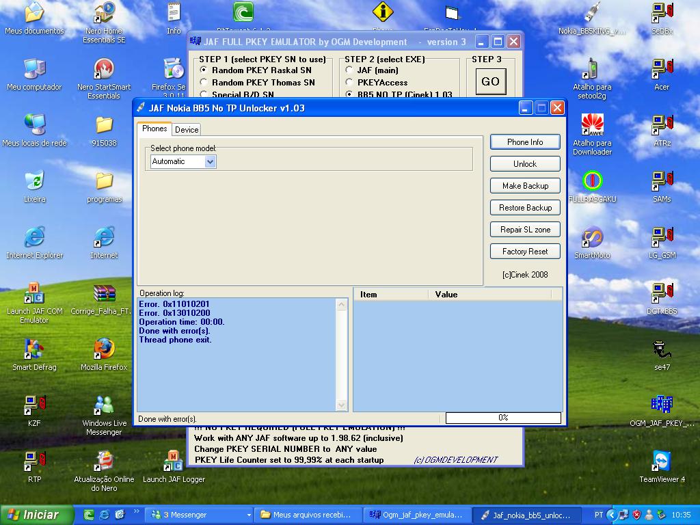Select Meus locais de rede icon
The width and height of the screenshot is (700, 525).
pyautogui.click(x=34, y=130)
